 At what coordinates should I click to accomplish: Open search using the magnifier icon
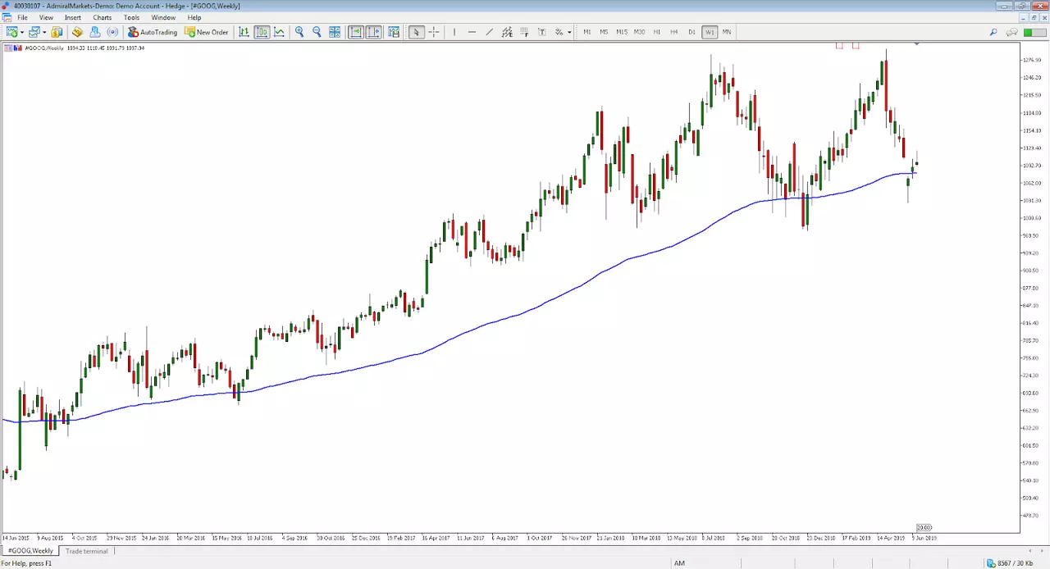(x=993, y=32)
